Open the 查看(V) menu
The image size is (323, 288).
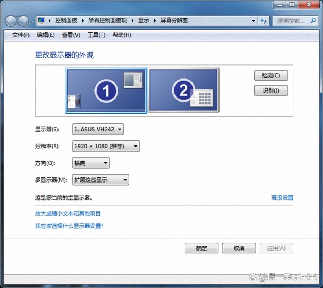pyautogui.click(x=71, y=35)
